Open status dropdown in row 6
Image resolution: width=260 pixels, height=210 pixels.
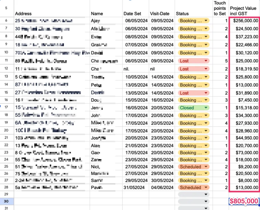(x=193, y=21)
